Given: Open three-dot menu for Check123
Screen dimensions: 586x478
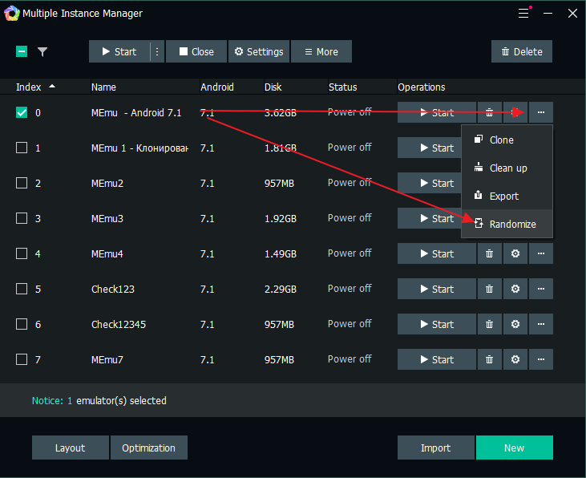Looking at the screenshot, I should tap(541, 289).
